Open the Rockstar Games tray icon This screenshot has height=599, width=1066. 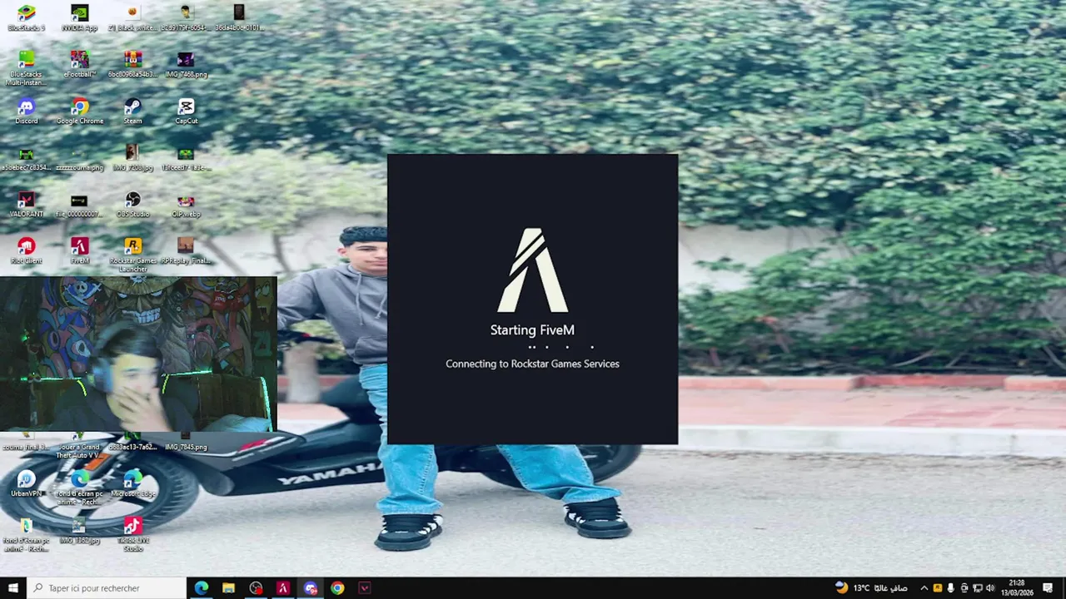click(x=938, y=588)
